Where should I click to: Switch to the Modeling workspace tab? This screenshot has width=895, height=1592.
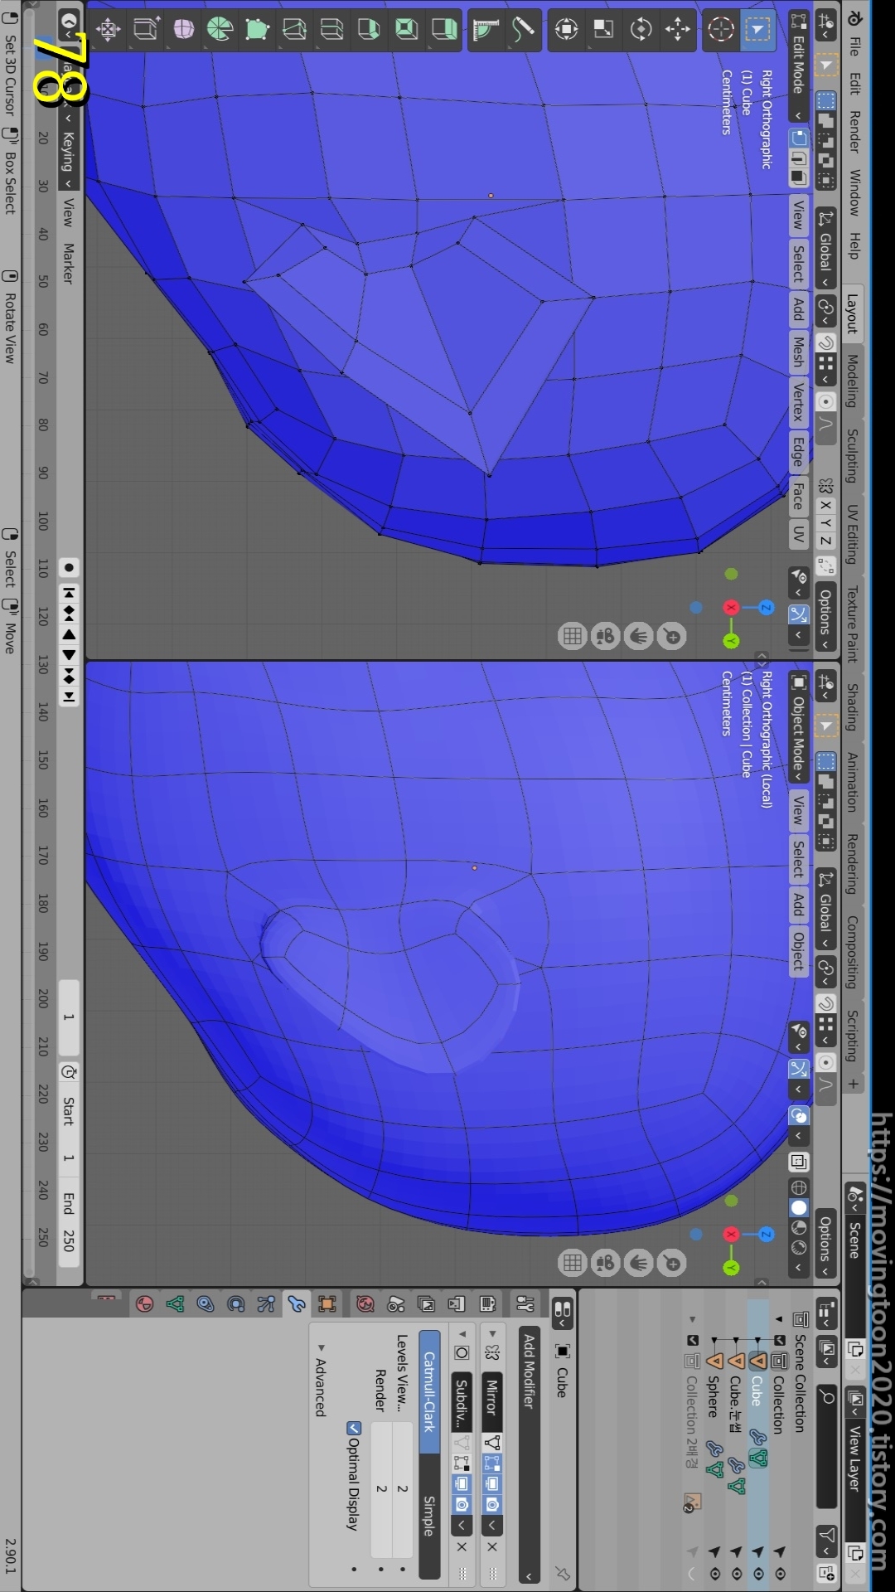click(852, 381)
